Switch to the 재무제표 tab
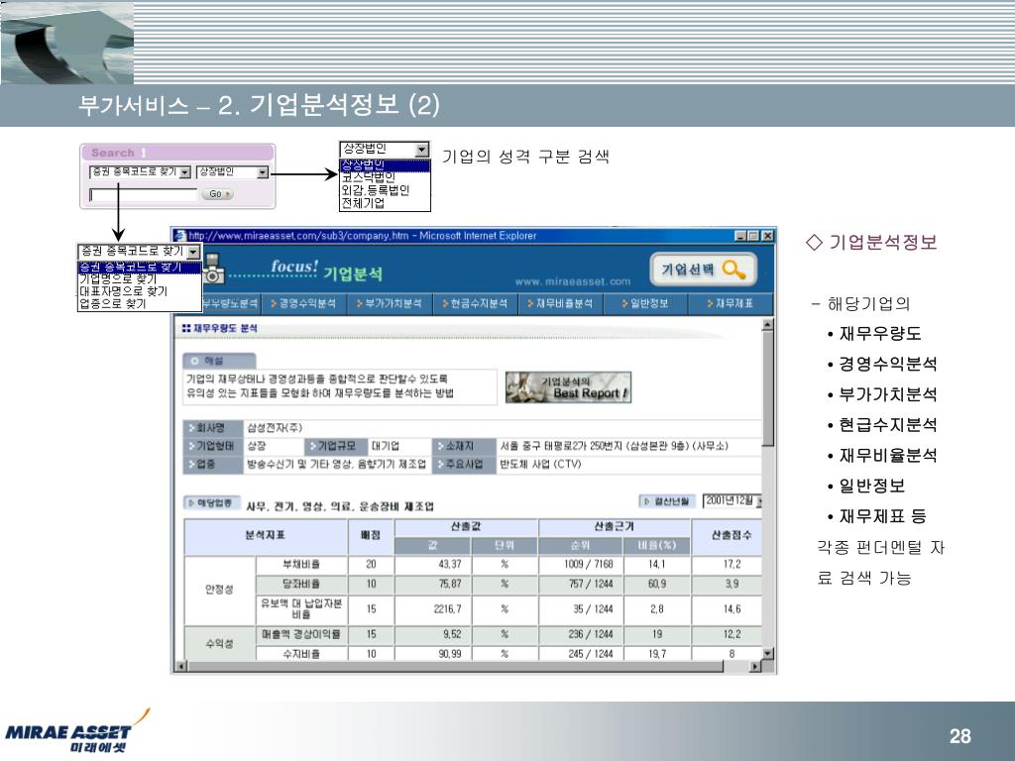The height and width of the screenshot is (761, 1015). point(731,303)
